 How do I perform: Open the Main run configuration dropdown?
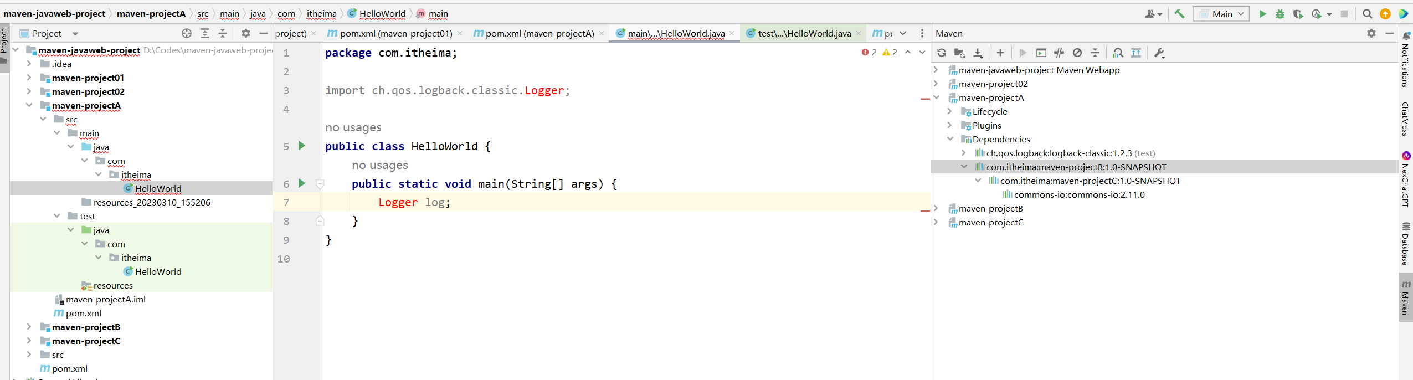point(1221,14)
